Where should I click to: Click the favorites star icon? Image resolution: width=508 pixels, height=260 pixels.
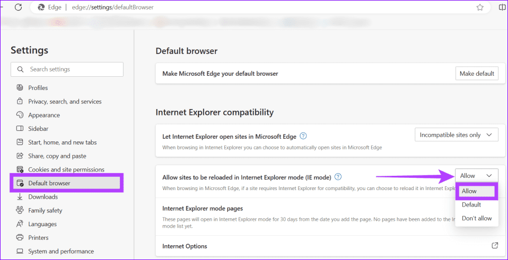(480, 7)
